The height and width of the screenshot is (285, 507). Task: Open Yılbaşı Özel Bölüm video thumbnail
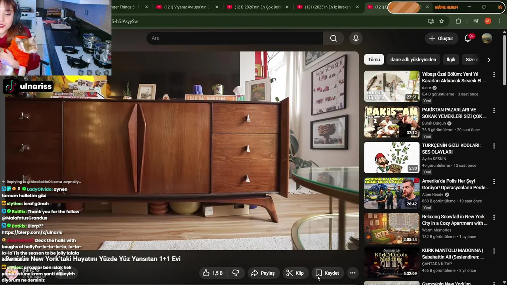[x=392, y=86]
